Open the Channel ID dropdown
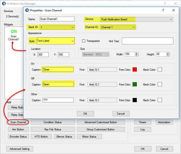Image resolution: width=181 pixels, height=154 pixels. point(133,27)
